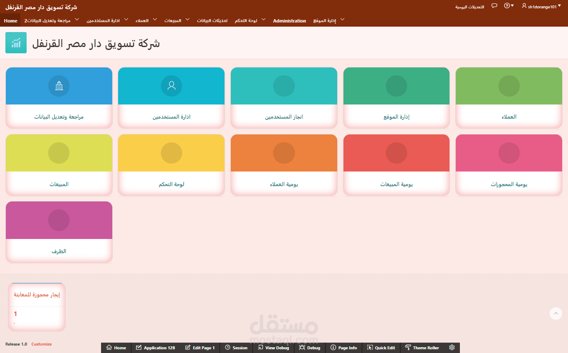Open العملاء navigation menu item

[x=142, y=20]
